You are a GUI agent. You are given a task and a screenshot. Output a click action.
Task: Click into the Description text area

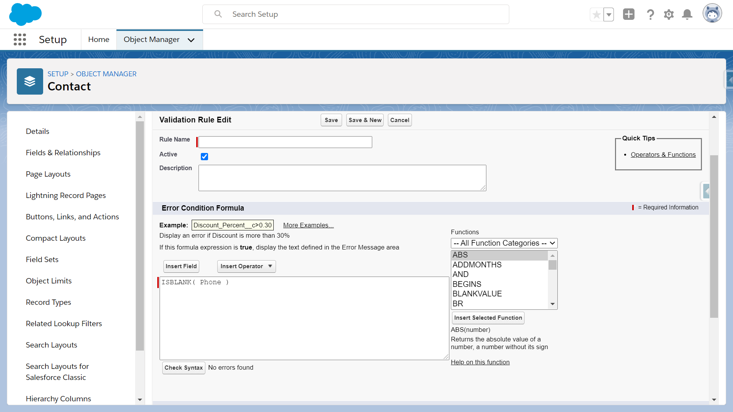[342, 178]
